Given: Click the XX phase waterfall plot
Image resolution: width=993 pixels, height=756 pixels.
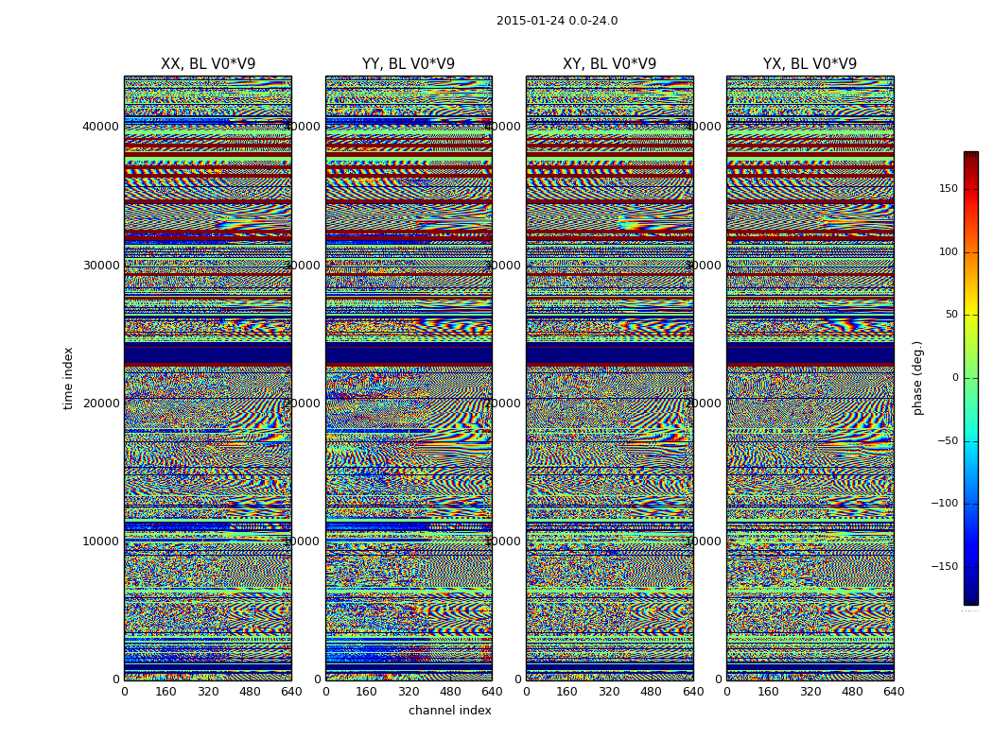Looking at the screenshot, I should click(x=208, y=378).
